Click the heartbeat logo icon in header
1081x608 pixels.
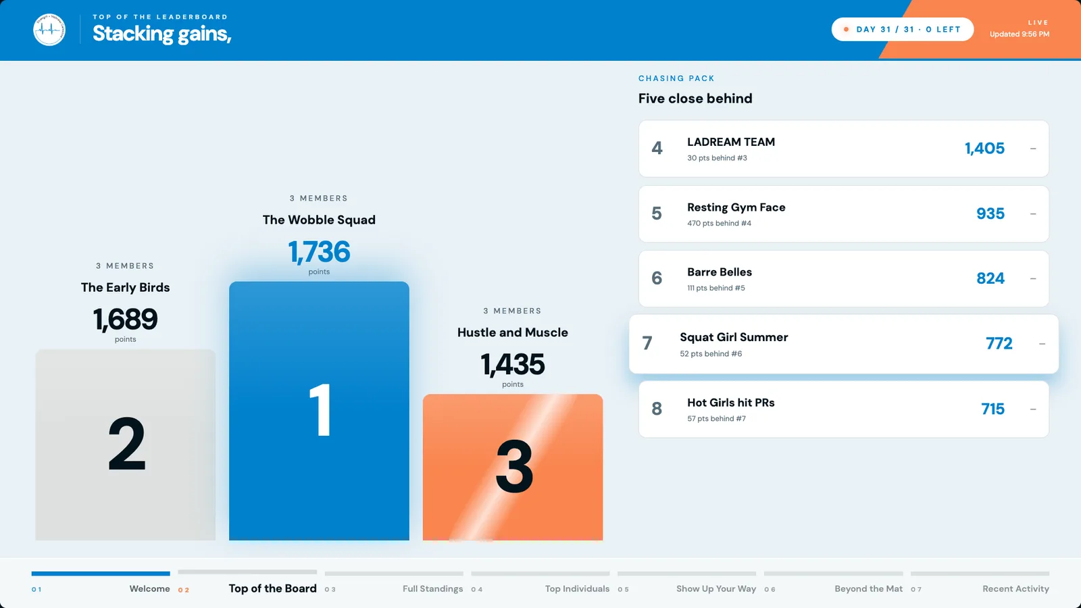tap(49, 30)
